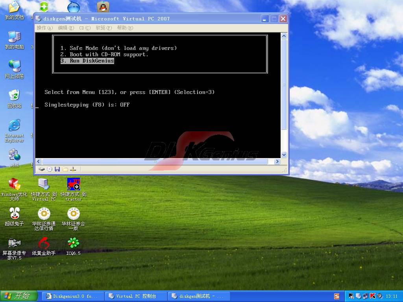Viewport: 403px width, 302px height.
Task: Click the horizontal scrollbar thumb
Action: [x=155, y=161]
